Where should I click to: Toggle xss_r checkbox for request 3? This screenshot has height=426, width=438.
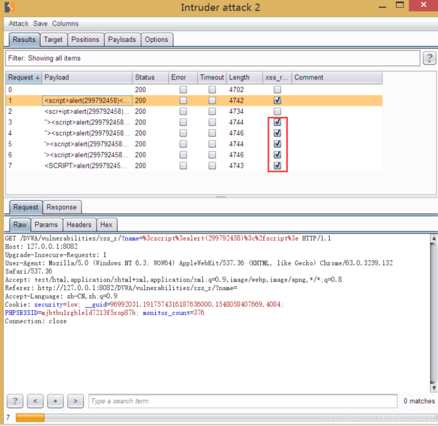pos(277,122)
